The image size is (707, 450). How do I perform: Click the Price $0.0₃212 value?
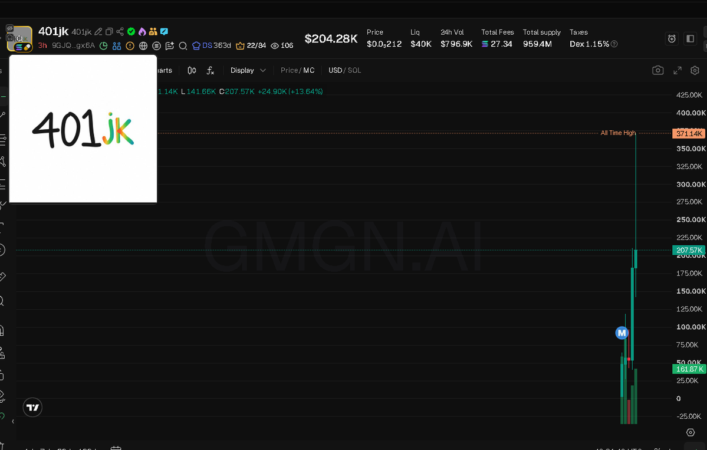[384, 44]
